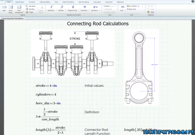
Task: Click the length(λ) function definition
Action: [51, 130]
